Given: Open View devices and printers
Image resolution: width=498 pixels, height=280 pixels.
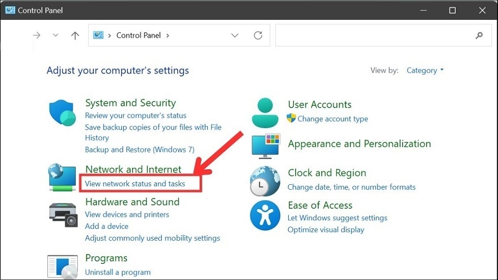Looking at the screenshot, I should click(x=127, y=215).
